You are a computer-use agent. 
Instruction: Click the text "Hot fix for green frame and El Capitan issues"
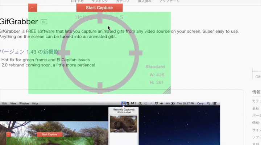45,60
